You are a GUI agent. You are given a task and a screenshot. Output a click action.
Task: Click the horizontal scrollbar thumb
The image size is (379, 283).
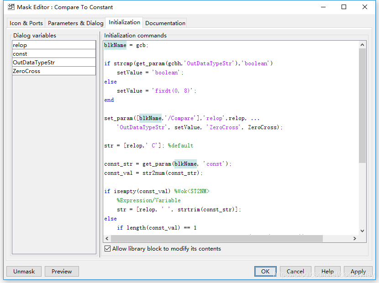(x=217, y=239)
